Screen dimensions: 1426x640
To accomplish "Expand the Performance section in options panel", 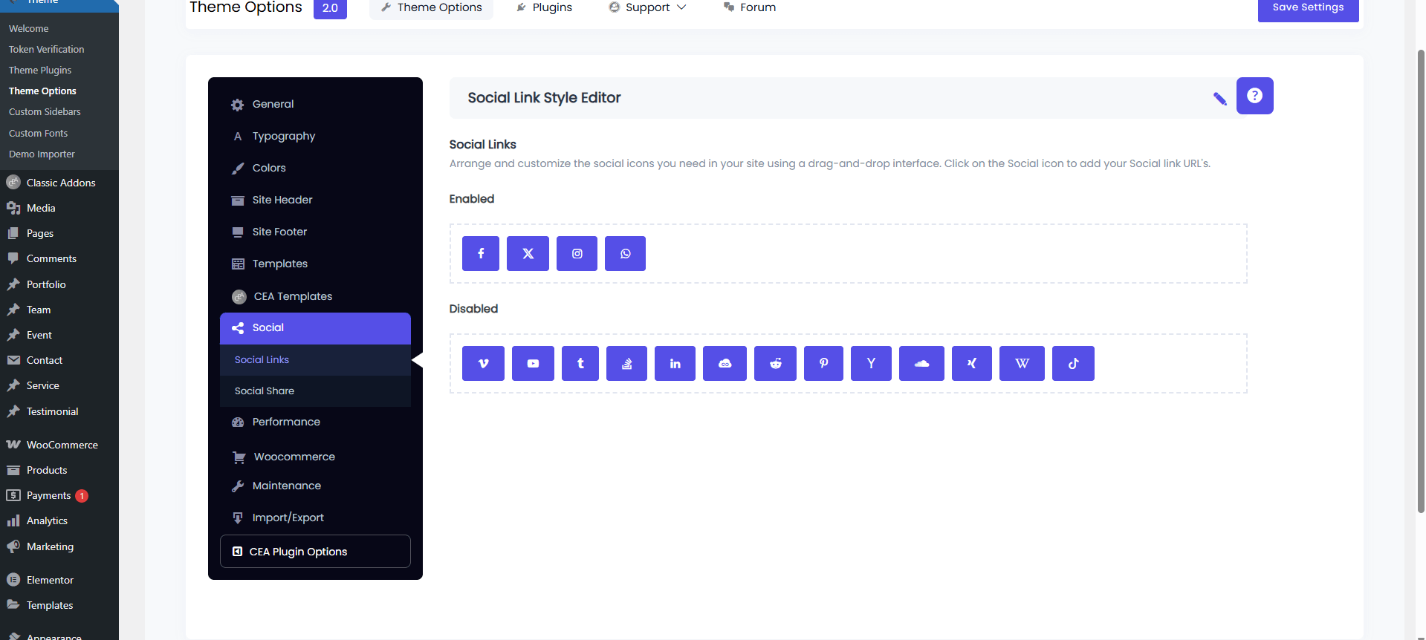I will (286, 422).
